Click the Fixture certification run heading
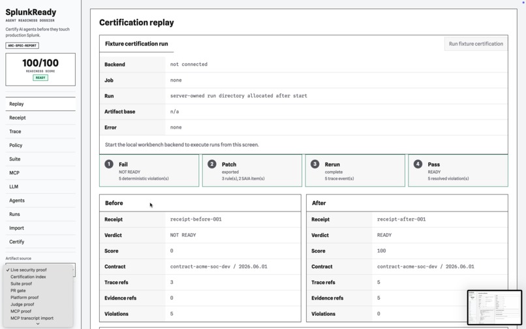The height and width of the screenshot is (329, 526). 136,44
